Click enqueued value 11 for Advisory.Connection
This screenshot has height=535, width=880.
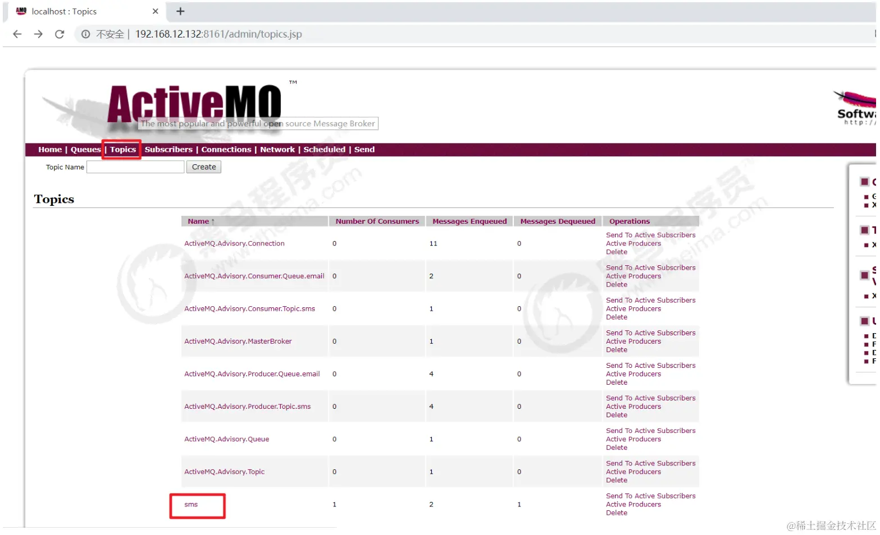(x=433, y=243)
